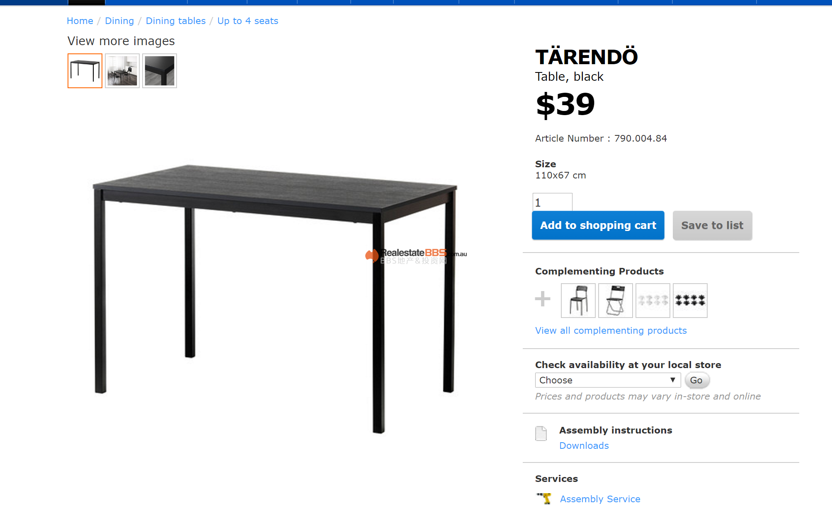Viewport: 832px width, 513px height.
Task: Expand the Choose local store dropdown
Action: click(x=608, y=380)
